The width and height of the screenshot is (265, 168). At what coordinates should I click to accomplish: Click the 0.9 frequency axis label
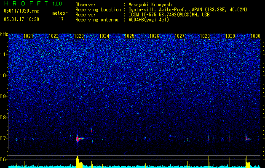pos(3,97)
